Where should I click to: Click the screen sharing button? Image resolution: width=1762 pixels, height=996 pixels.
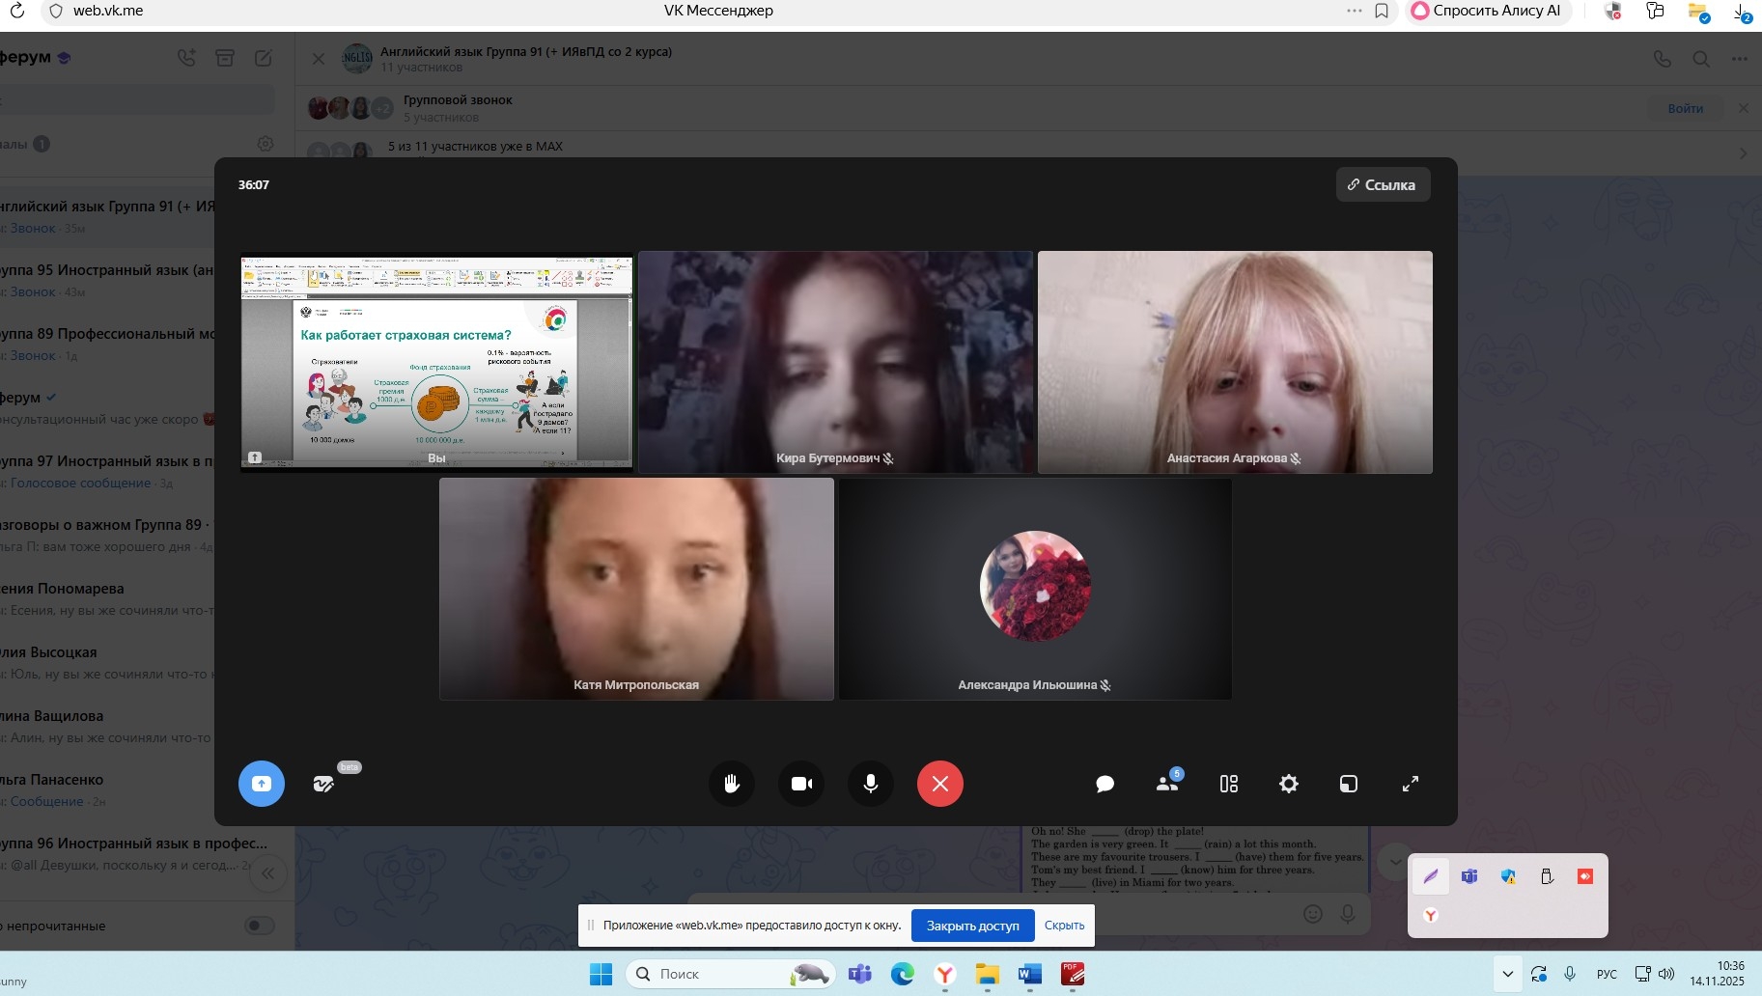[x=262, y=784]
